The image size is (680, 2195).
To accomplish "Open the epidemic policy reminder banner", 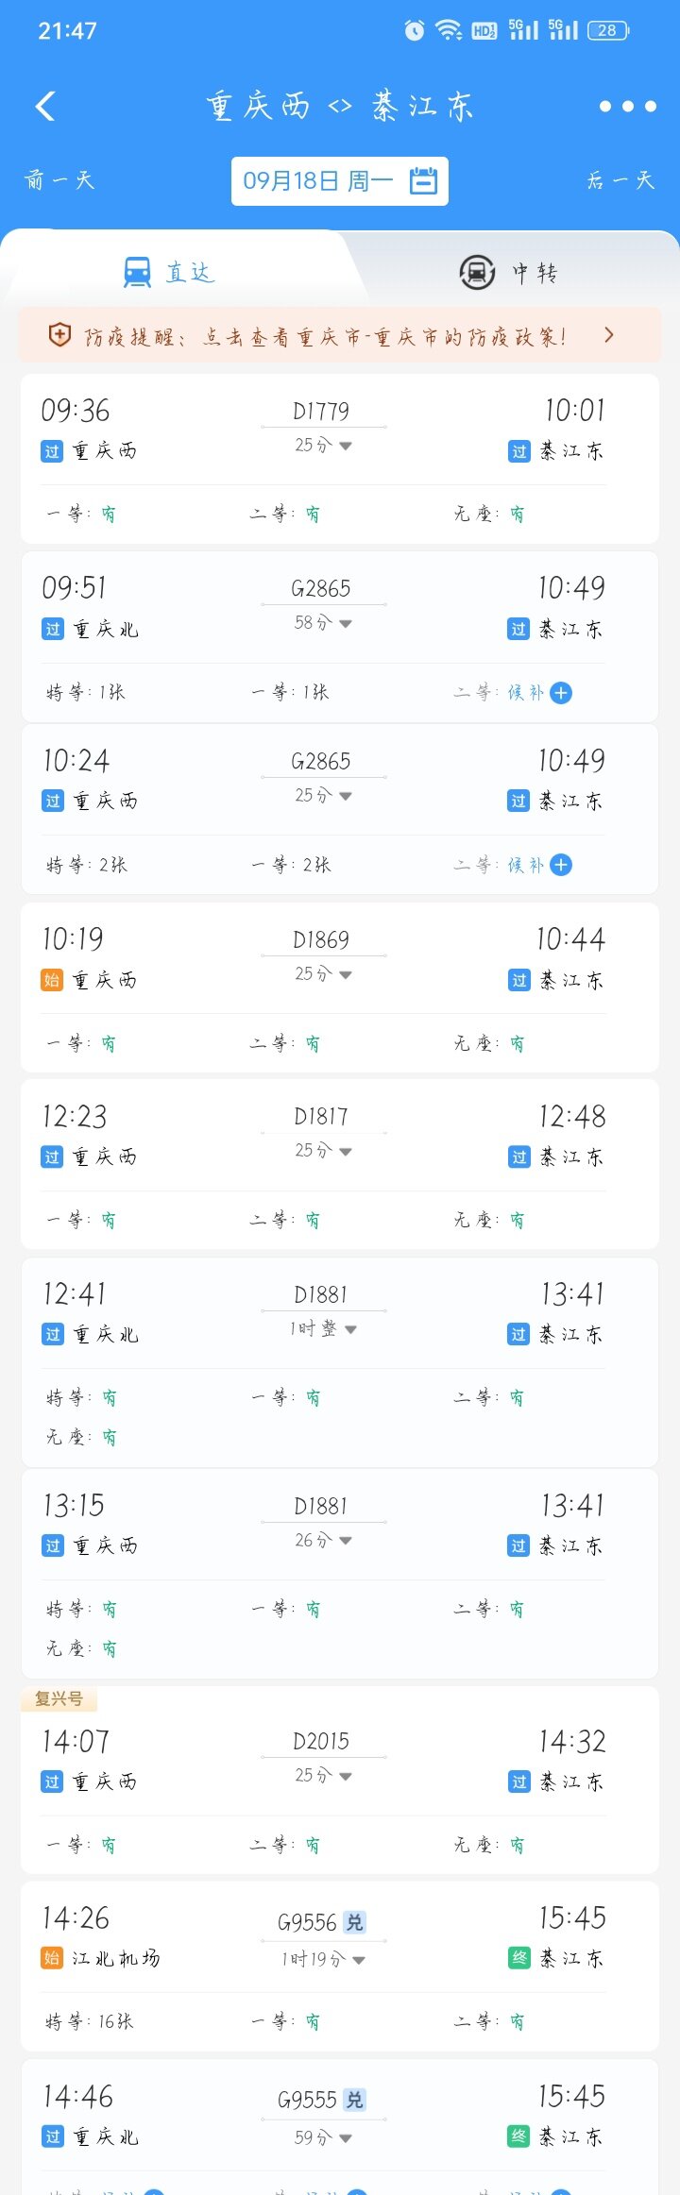I will 340,335.
